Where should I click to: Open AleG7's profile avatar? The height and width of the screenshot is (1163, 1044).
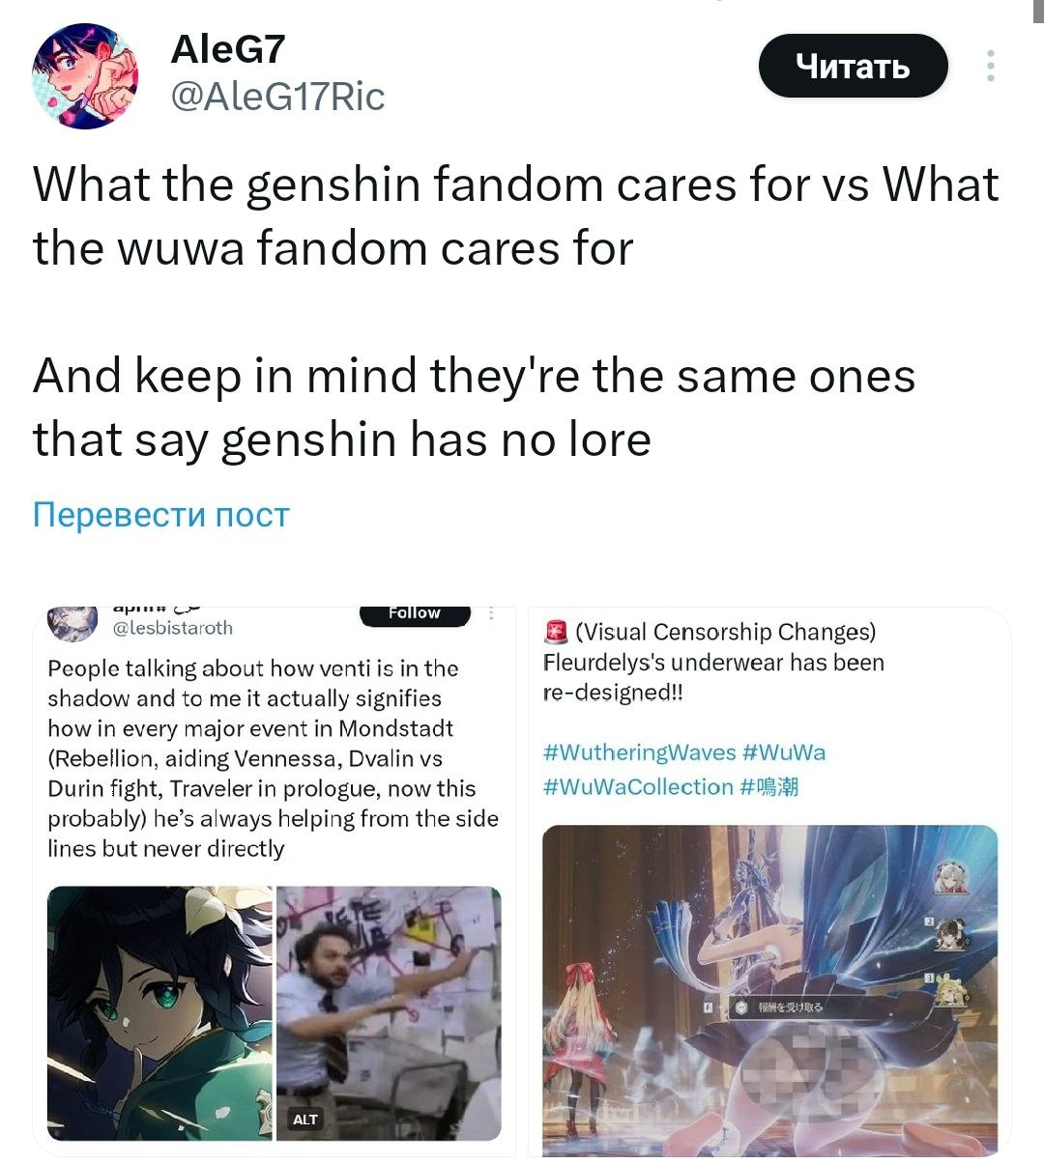(85, 76)
